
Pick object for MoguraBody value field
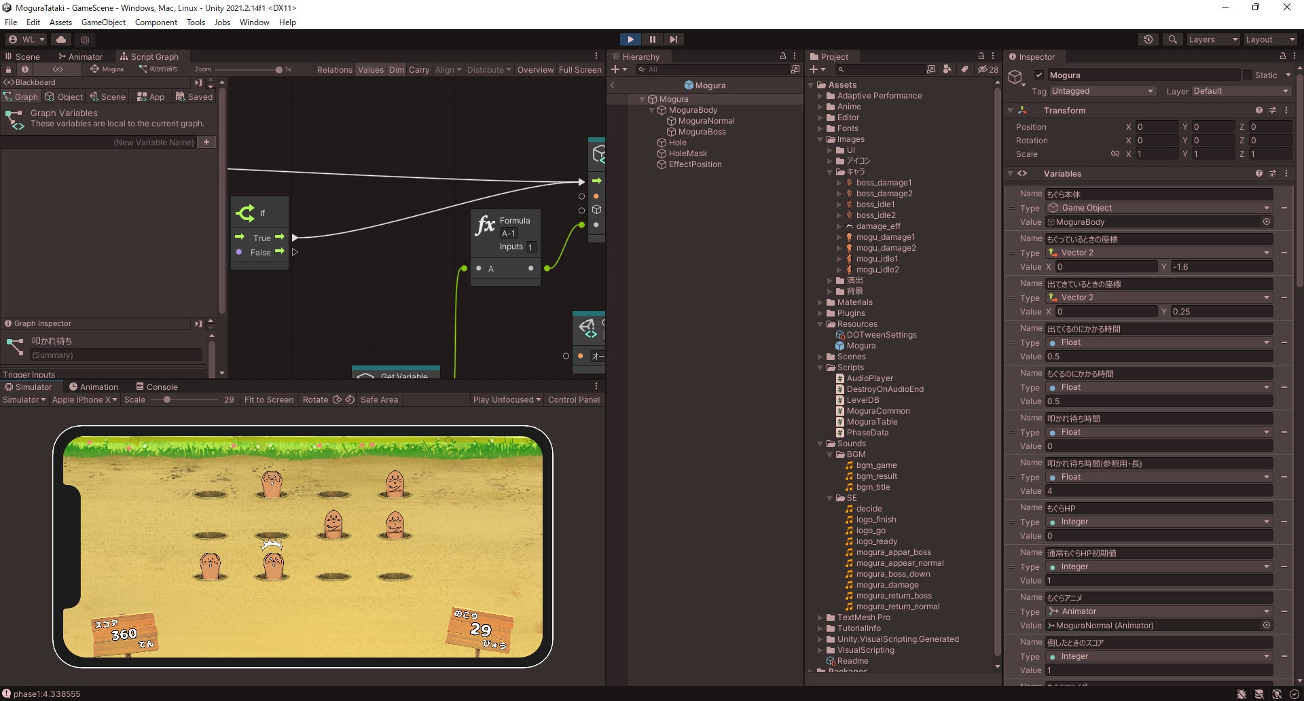pos(1267,222)
